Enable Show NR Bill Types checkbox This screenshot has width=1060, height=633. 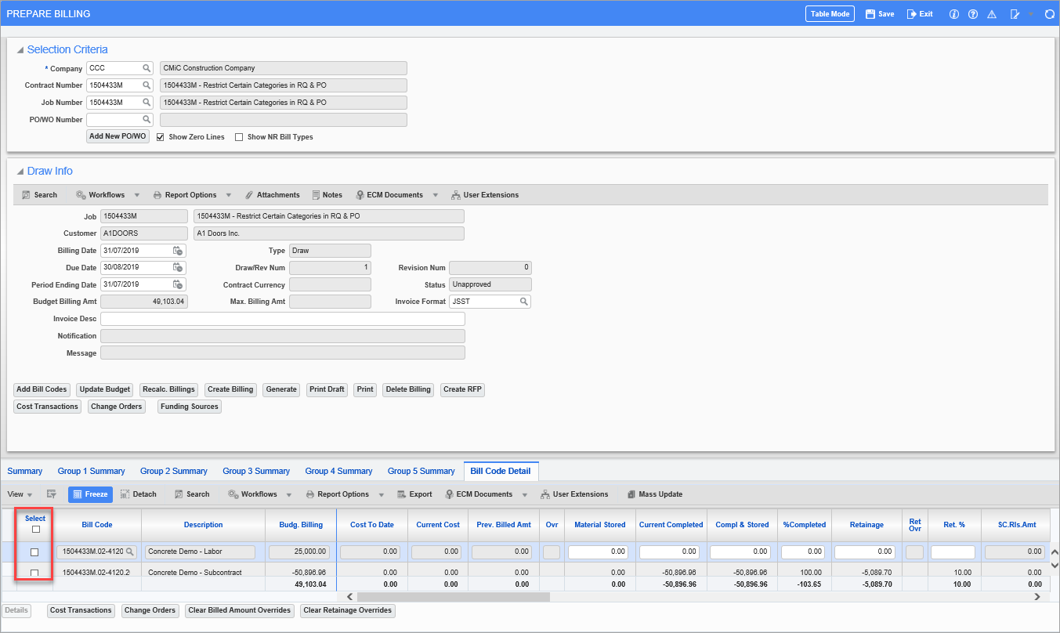pos(239,137)
